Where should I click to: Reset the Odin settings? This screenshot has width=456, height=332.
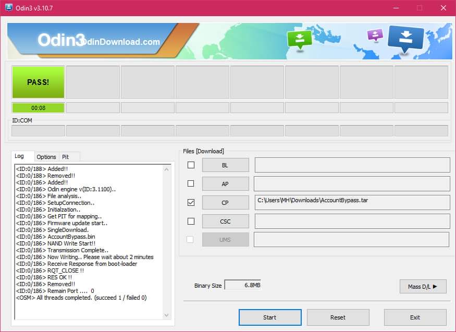[x=338, y=317]
